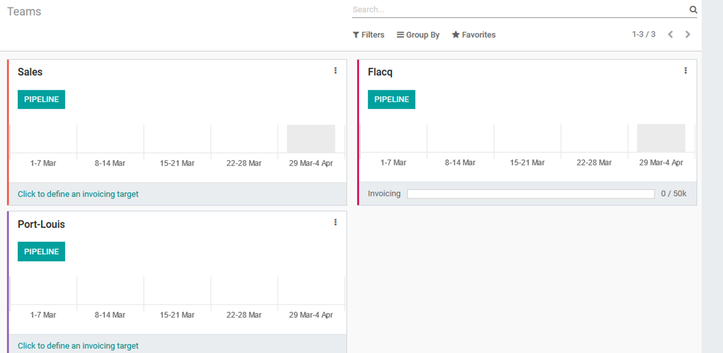Click the Flacq team title
This screenshot has height=353, width=723.
(380, 72)
